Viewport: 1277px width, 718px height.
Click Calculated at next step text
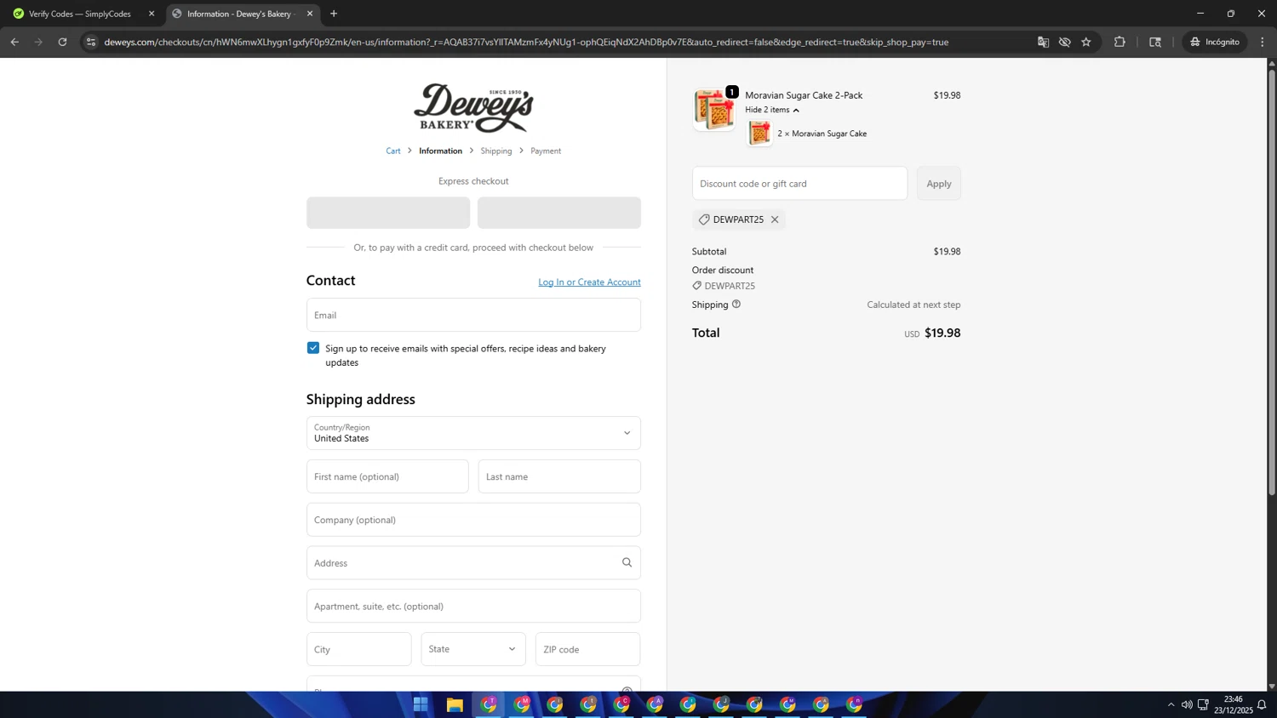[913, 305]
